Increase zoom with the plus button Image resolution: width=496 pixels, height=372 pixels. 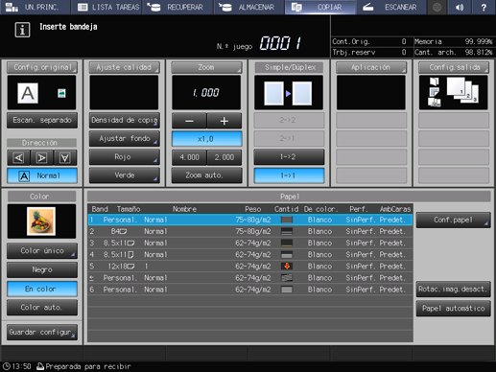(224, 121)
